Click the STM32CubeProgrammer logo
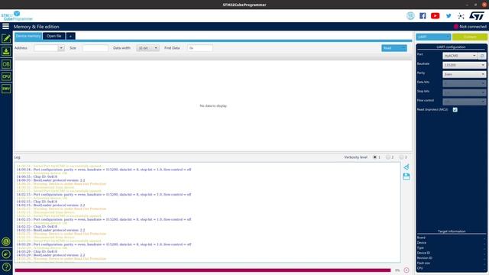The width and height of the screenshot is (489, 275). click(17, 15)
